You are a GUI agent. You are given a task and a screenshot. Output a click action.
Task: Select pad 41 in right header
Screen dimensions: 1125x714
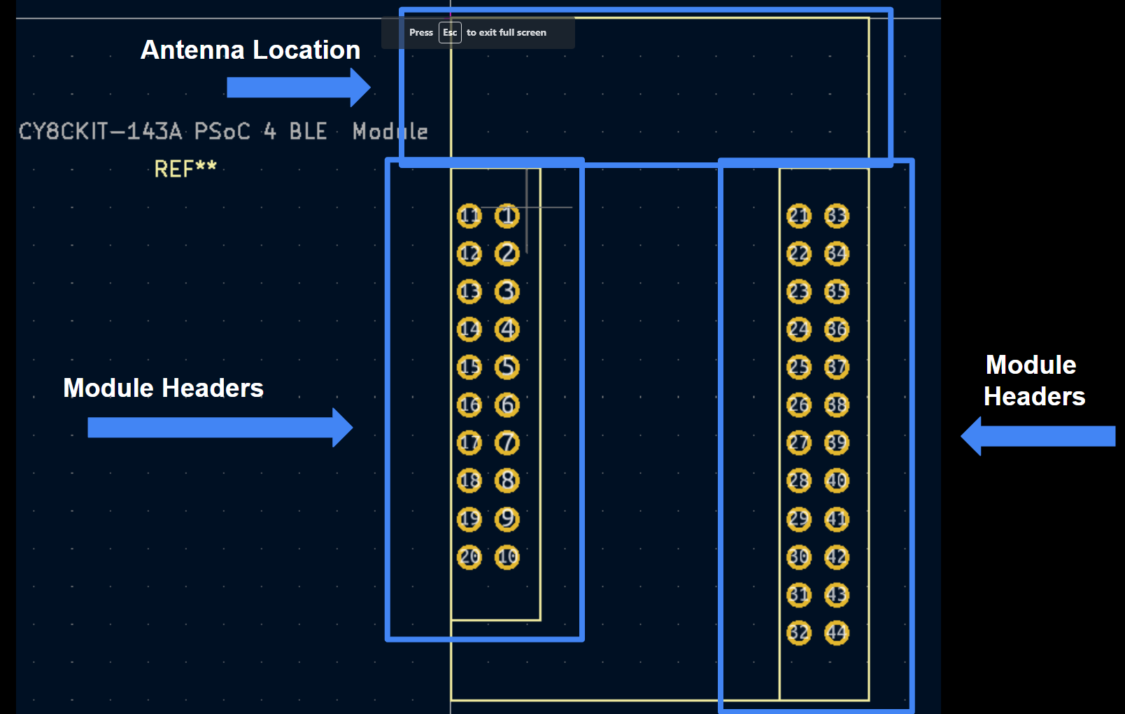[837, 519]
